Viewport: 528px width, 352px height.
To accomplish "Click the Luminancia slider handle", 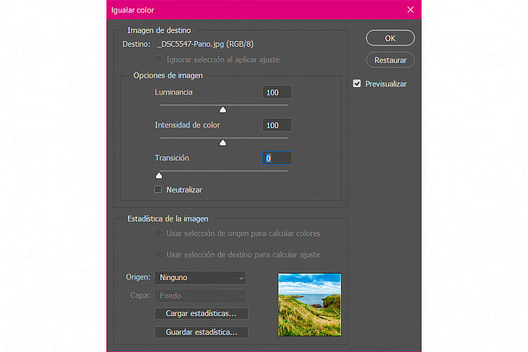I will tap(223, 110).
